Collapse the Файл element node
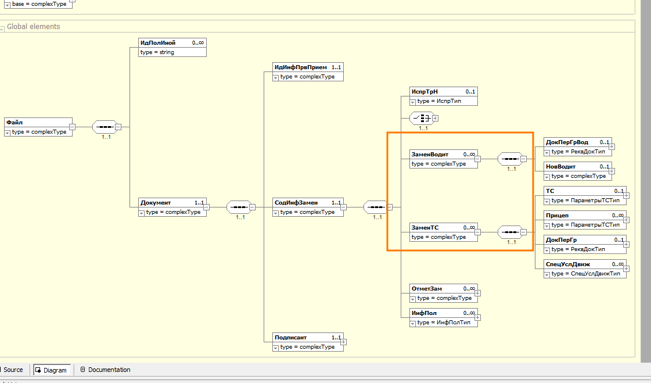 pos(72,127)
